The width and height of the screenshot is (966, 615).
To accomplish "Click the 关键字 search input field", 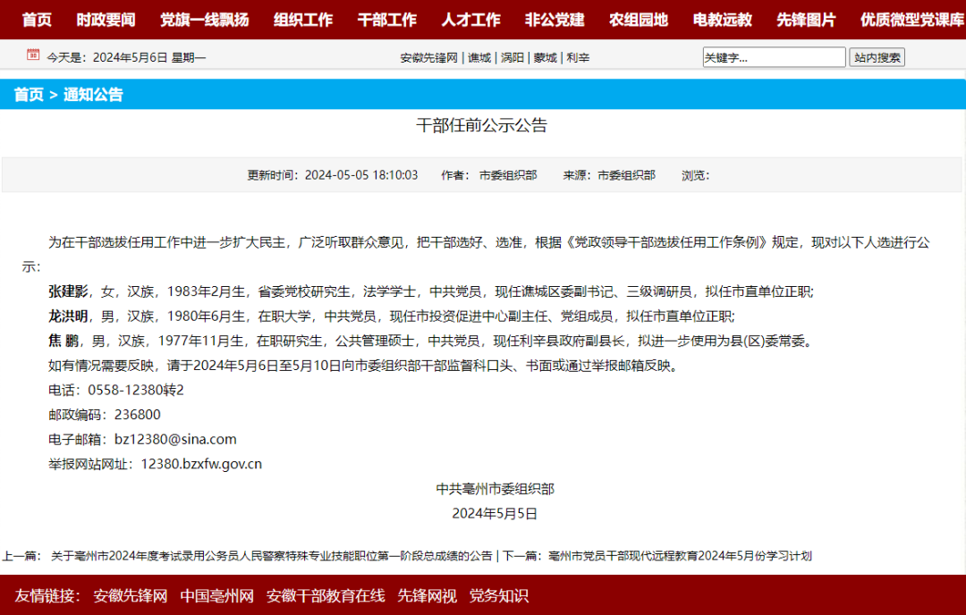I will click(x=774, y=58).
